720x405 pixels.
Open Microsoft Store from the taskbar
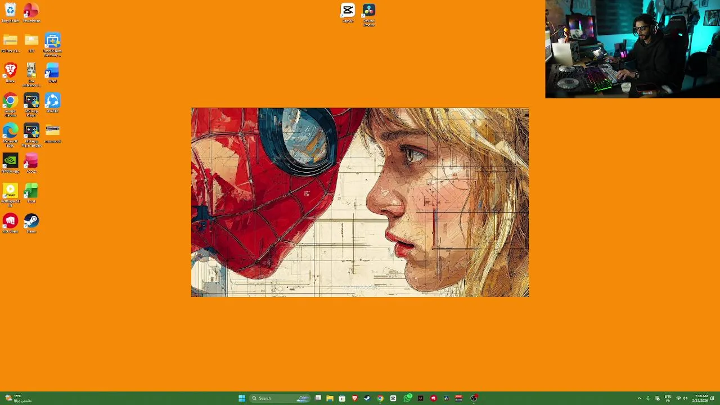pyautogui.click(x=342, y=398)
